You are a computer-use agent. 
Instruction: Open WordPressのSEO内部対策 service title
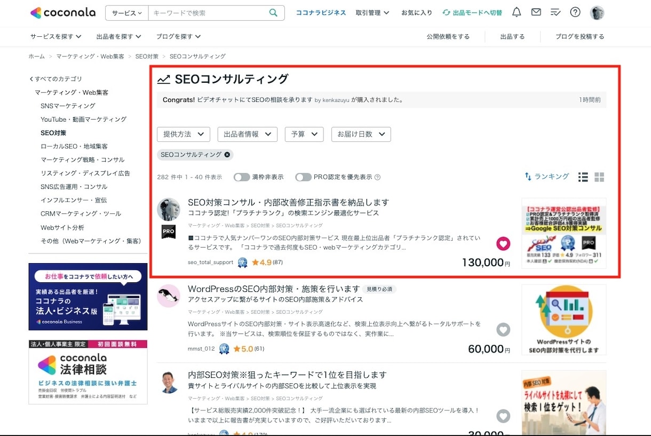pos(274,289)
